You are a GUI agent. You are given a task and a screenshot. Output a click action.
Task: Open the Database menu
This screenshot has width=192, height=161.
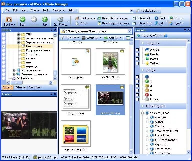click(x=58, y=11)
